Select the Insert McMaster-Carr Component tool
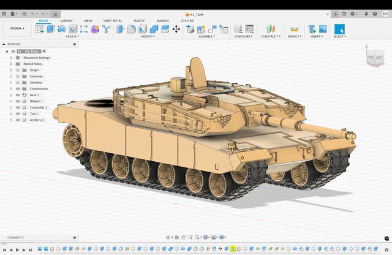392x255 pixels. tap(312, 29)
